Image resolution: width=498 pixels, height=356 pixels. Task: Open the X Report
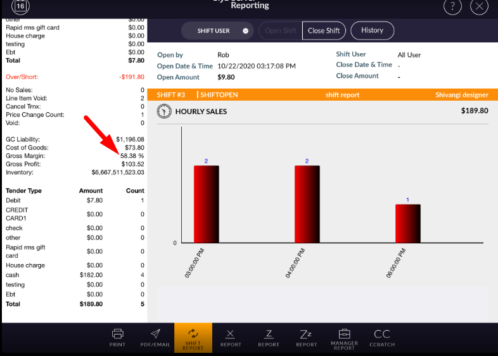pyautogui.click(x=231, y=337)
